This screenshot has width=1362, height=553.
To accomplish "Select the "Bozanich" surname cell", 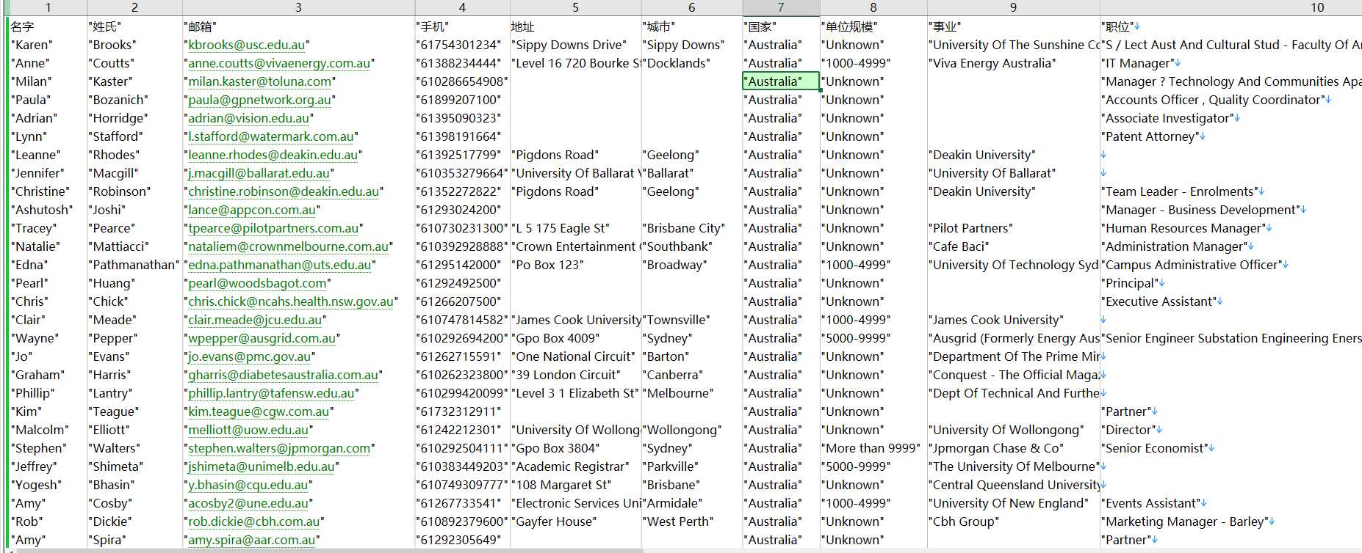I will click(134, 100).
